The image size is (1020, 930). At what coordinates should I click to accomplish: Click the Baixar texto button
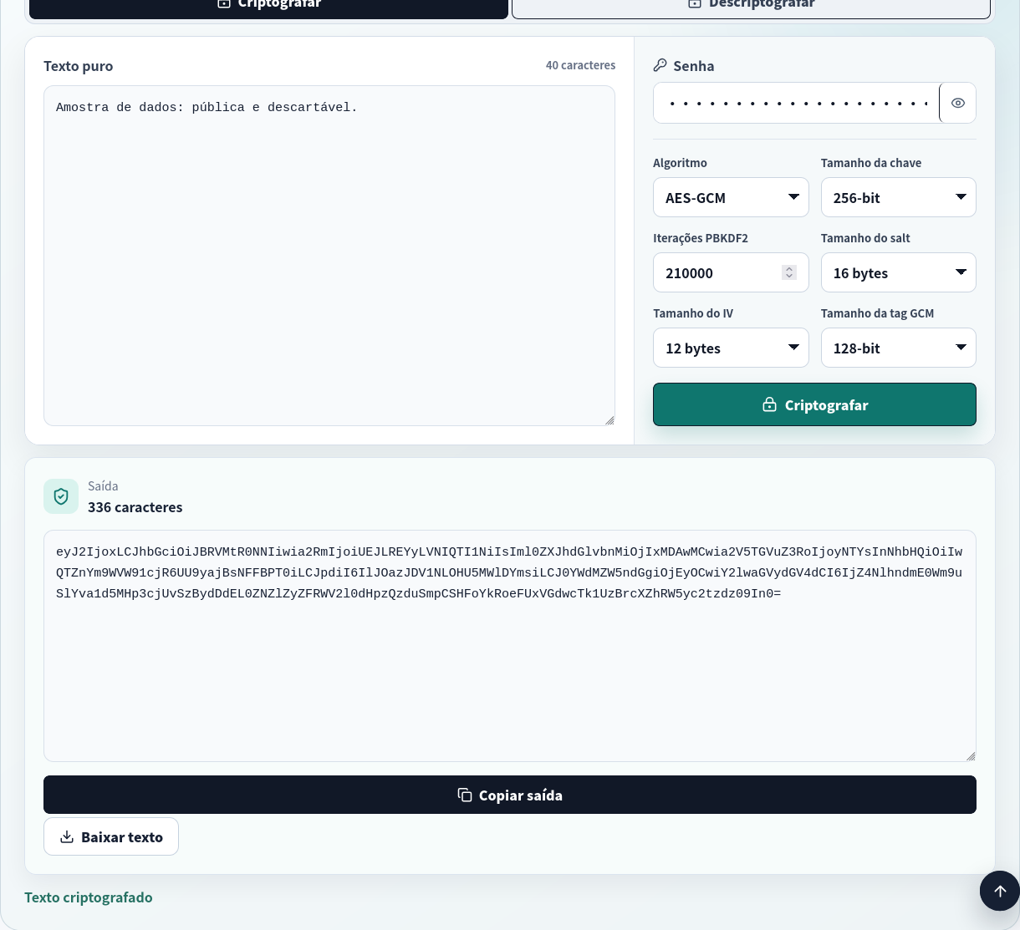(x=111, y=836)
